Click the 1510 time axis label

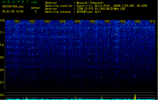tap(152, 21)
